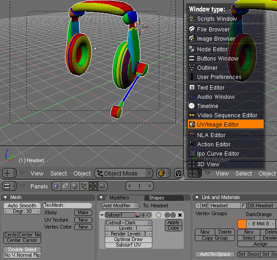The width and height of the screenshot is (277, 260).
Task: Toggle Subsurf apply to editing cage circle
Action: coord(159,215)
